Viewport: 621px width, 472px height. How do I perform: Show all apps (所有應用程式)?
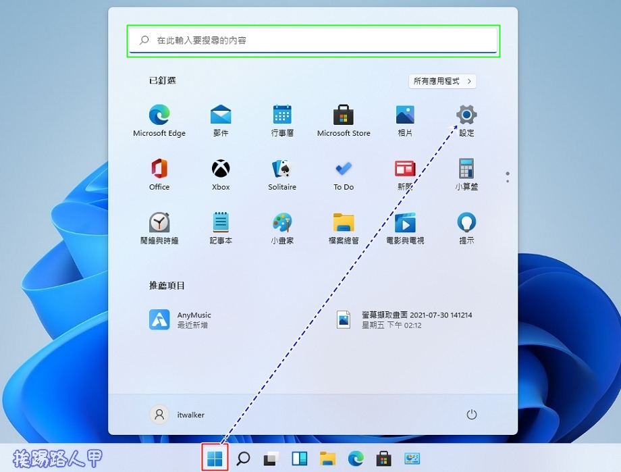coord(442,81)
